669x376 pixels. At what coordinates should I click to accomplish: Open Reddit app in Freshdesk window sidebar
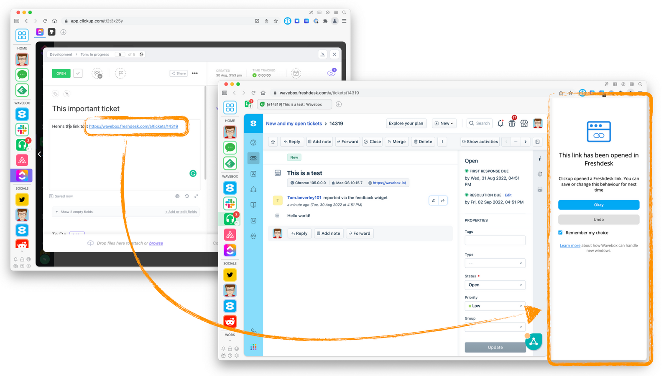(230, 321)
